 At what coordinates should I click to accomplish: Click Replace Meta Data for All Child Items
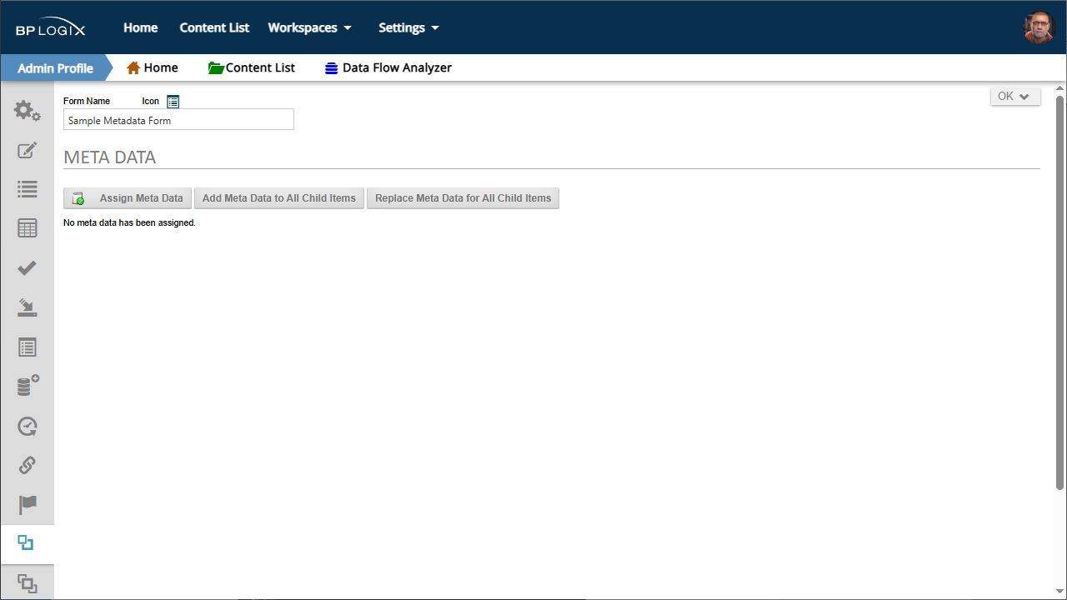[x=463, y=198]
